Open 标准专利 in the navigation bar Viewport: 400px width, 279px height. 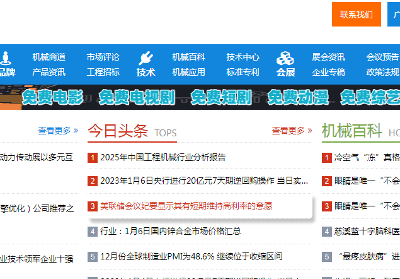tap(243, 72)
